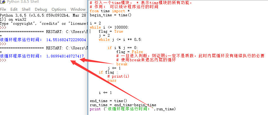Screen dimensions: 268x115
Task: Click the comment about i一定不是质数
Action: click(190, 56)
